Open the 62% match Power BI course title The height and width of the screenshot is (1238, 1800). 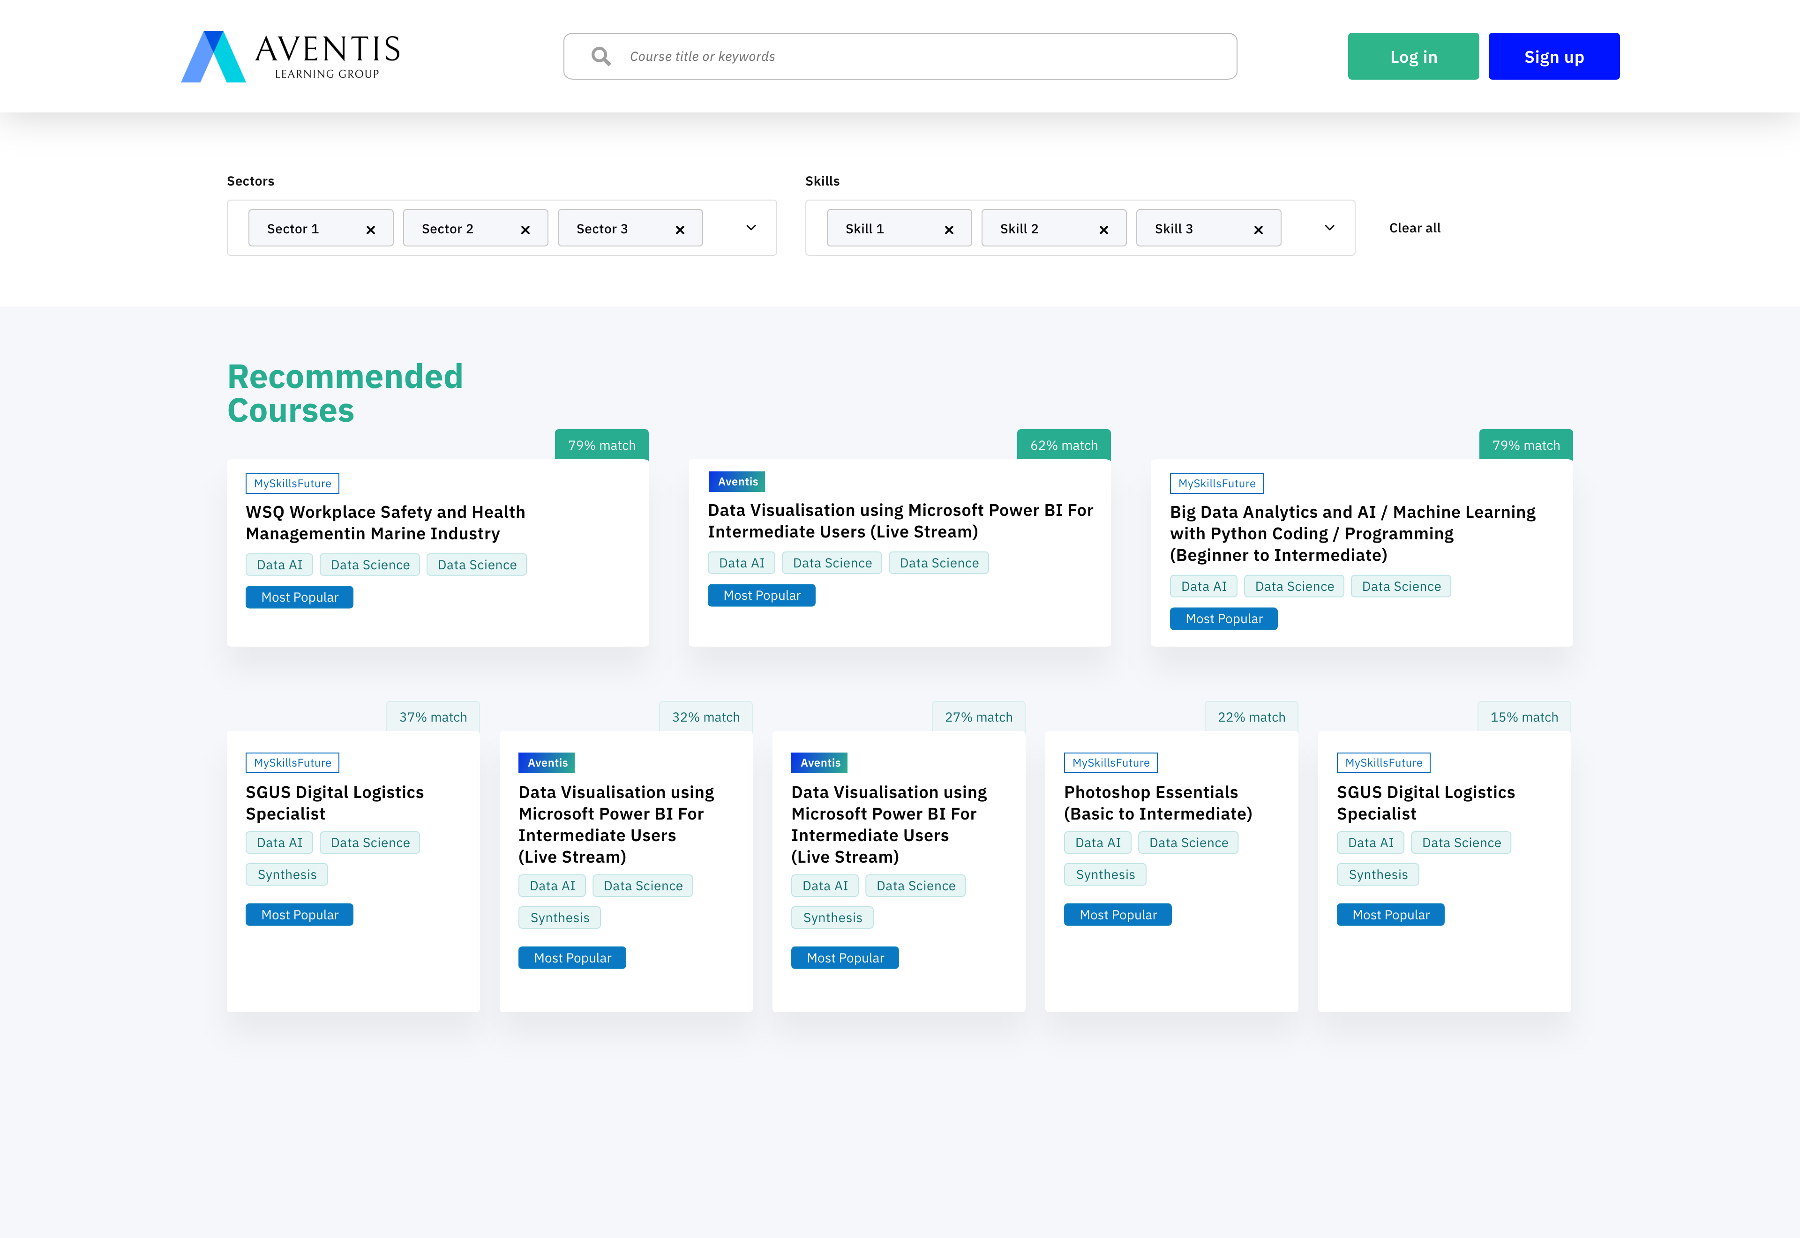click(x=900, y=521)
